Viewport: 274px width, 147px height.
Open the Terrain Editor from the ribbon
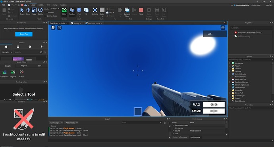[x=64, y=11]
